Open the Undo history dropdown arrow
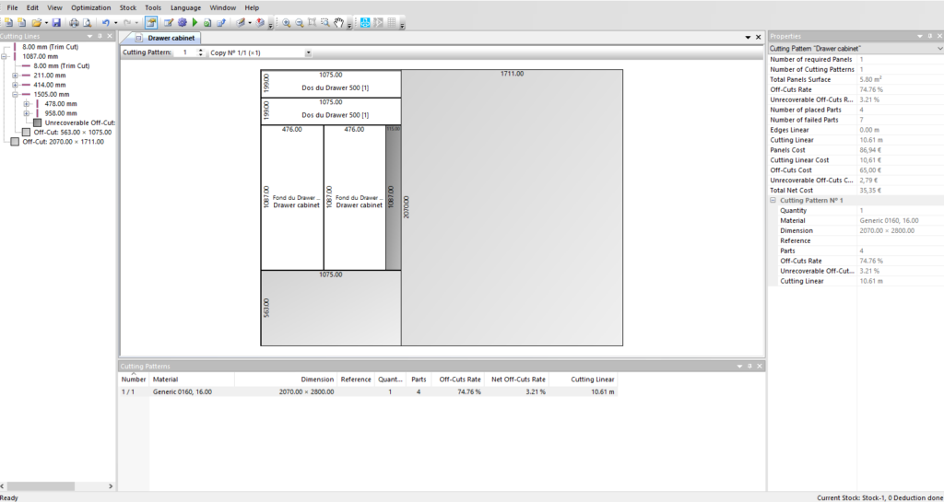The width and height of the screenshot is (944, 502). 115,23
